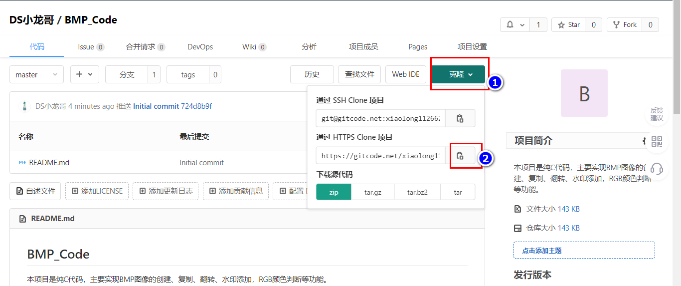Click the README.md markdown file icon
Screen dimensions: 681x286
(x=22, y=162)
